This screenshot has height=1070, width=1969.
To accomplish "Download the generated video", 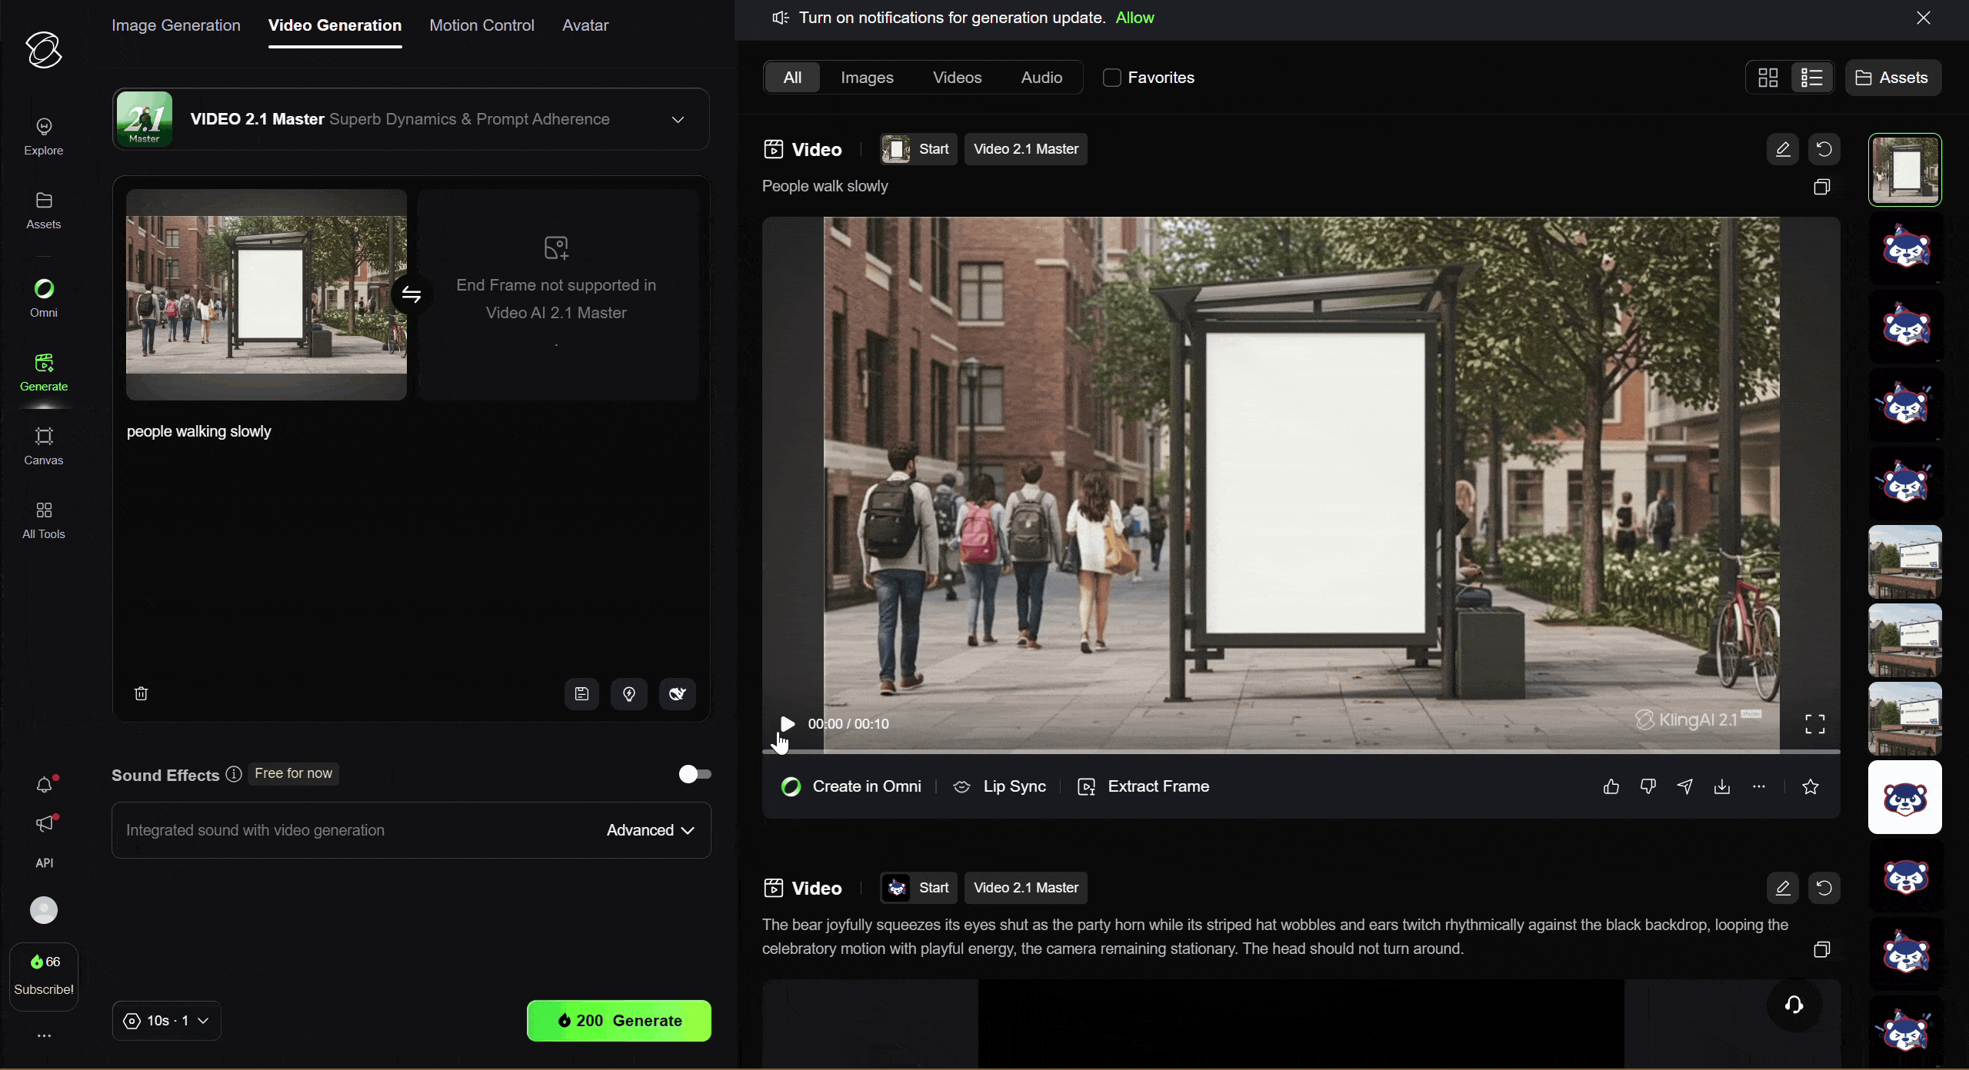I will pos(1721,786).
